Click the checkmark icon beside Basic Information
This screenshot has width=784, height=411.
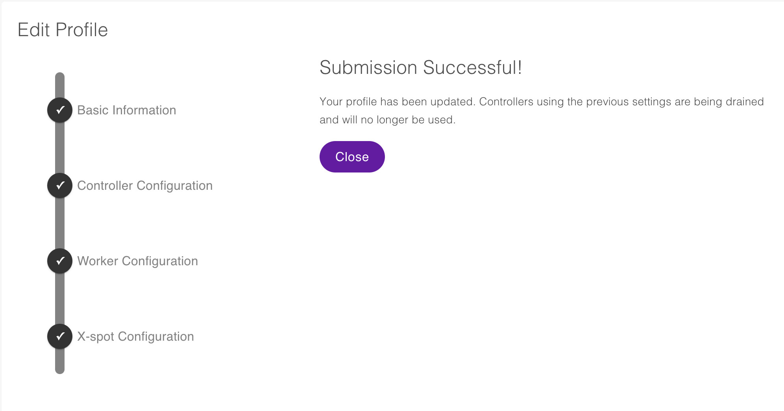click(x=59, y=110)
